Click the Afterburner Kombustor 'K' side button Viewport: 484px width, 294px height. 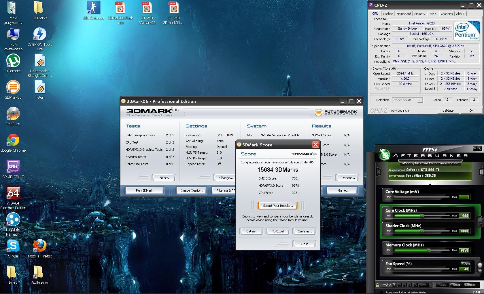point(379,172)
